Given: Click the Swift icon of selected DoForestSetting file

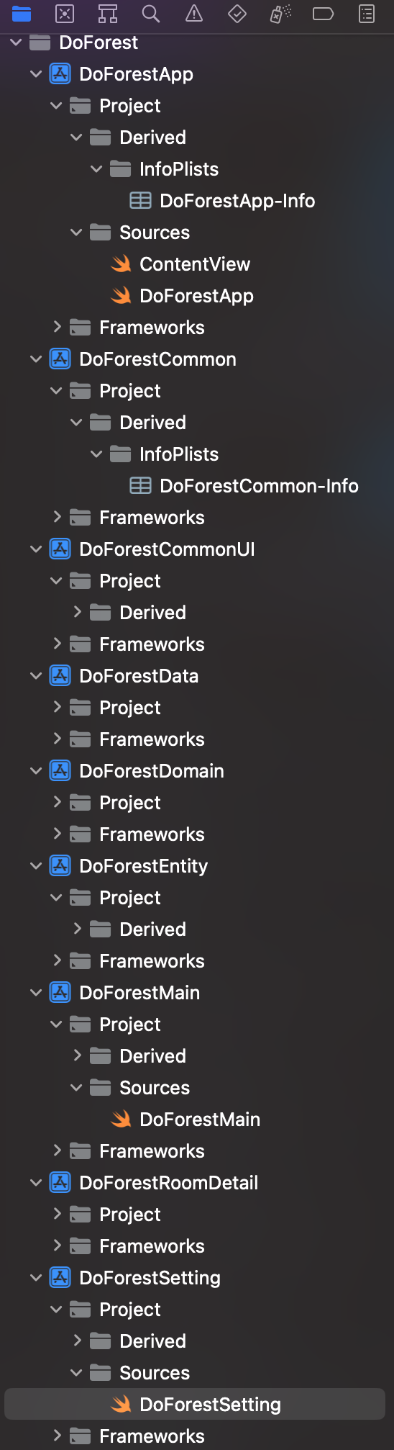Looking at the screenshot, I should pos(121,1405).
